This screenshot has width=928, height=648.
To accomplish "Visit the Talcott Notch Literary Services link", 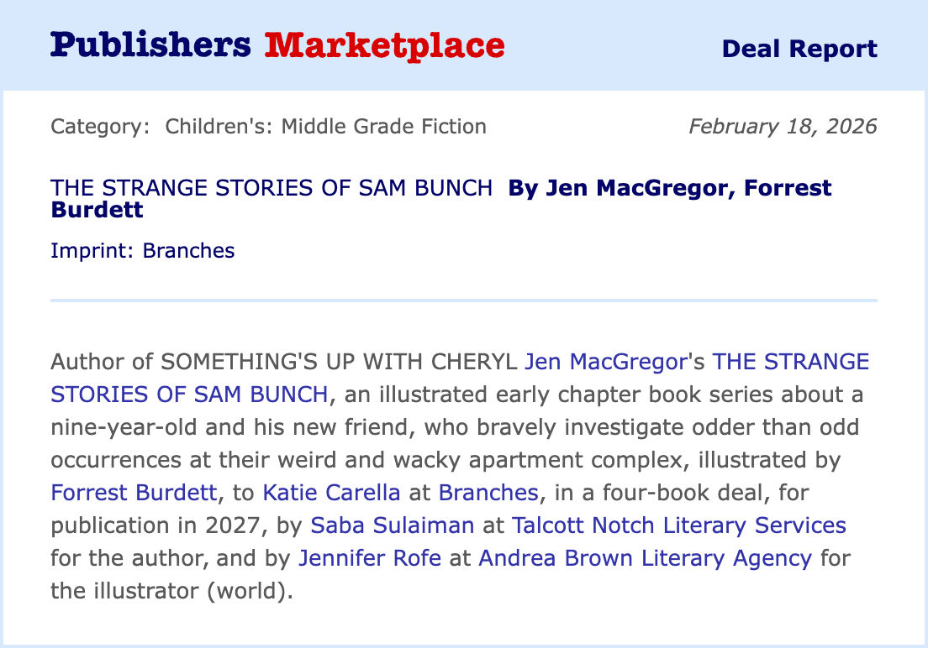I will pyautogui.click(x=678, y=525).
